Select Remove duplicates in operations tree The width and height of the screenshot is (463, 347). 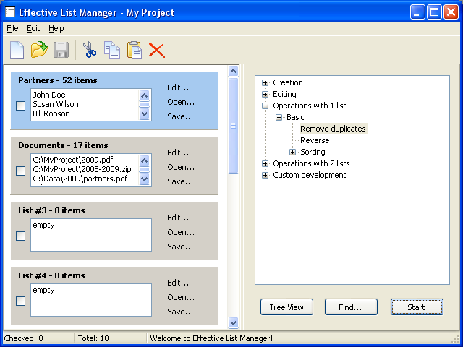point(333,129)
